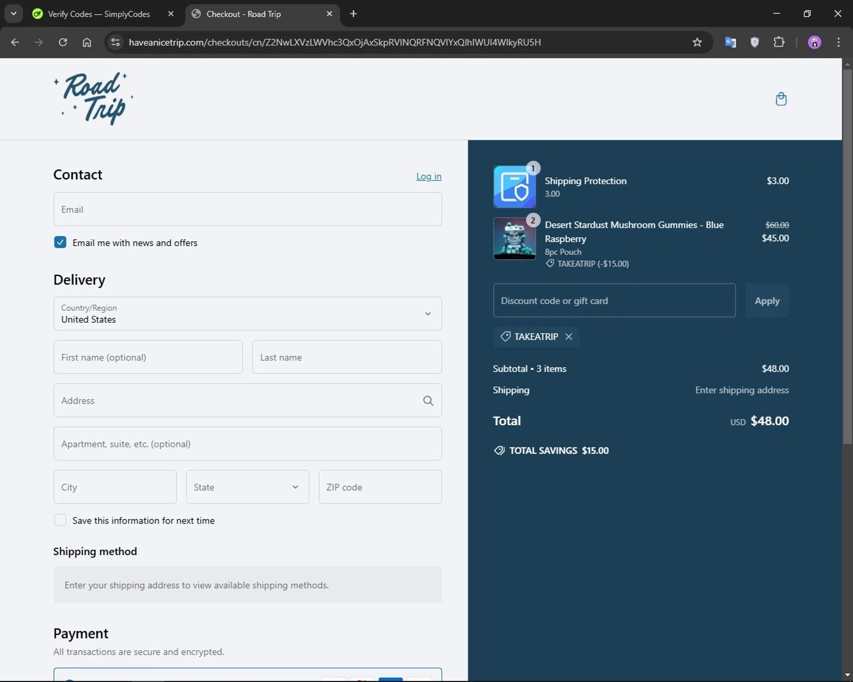
Task: Click the Desert Stardust Mushroom Gummies thumbnail
Action: (x=515, y=239)
